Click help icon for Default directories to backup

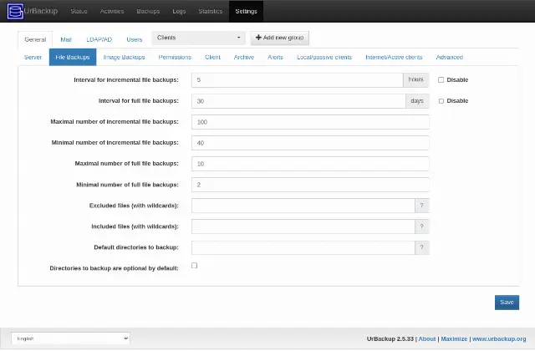pyautogui.click(x=421, y=247)
